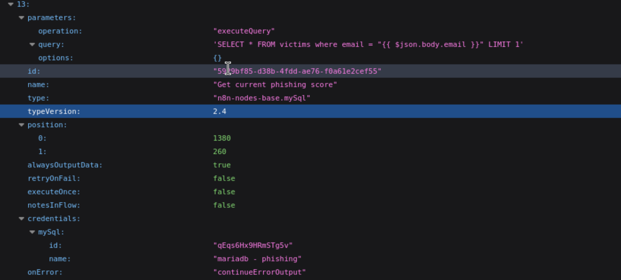The height and width of the screenshot is (280, 621).
Task: Select the SQL SELECT query string value
Action: coord(368,45)
